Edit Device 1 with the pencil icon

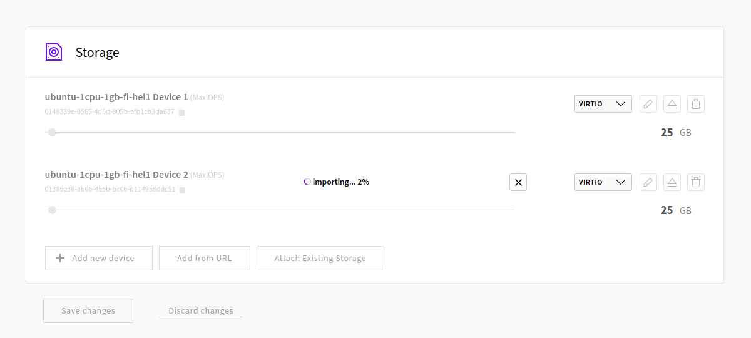click(648, 104)
